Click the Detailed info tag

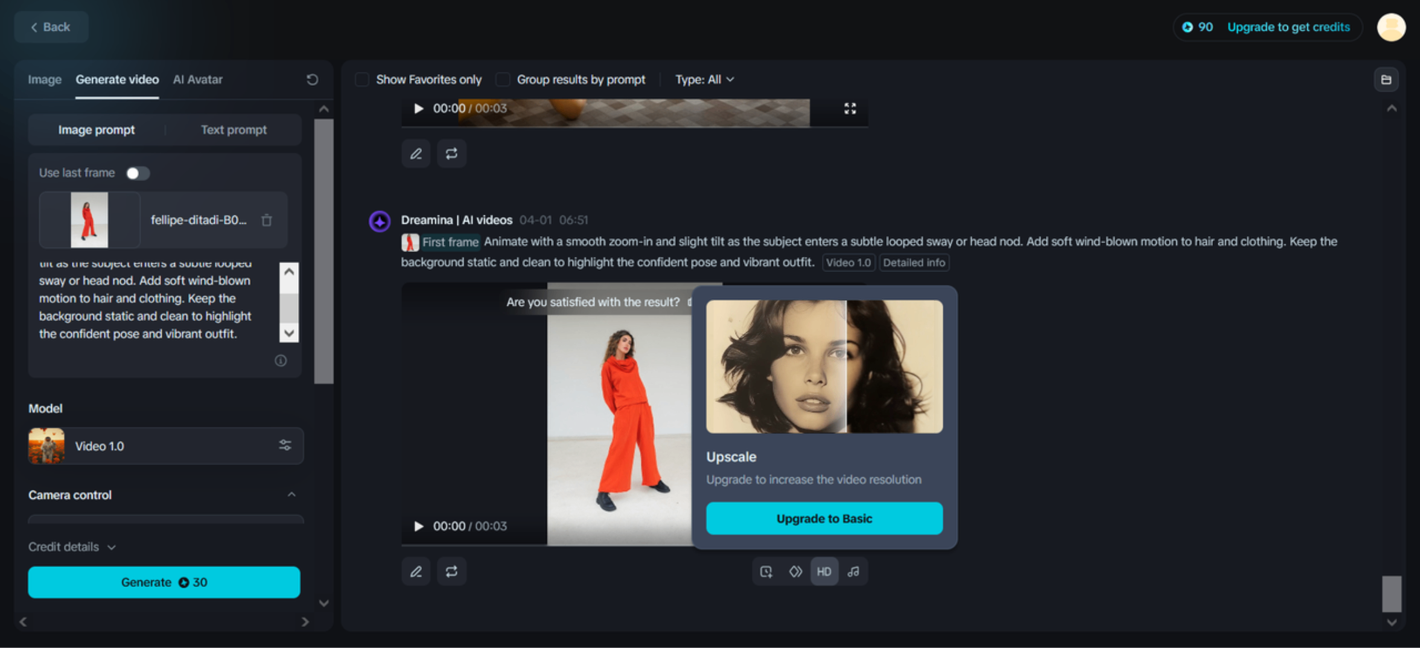[914, 262]
